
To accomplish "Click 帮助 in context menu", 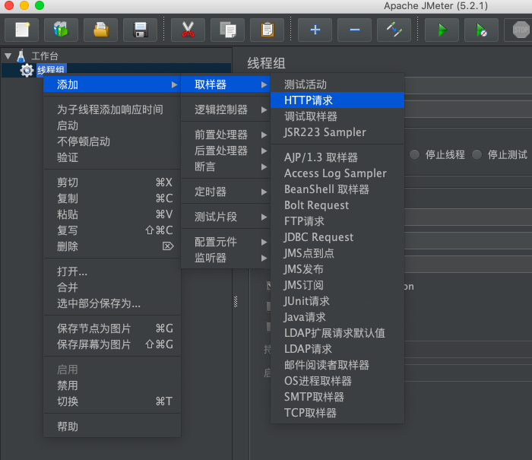I will point(112,427).
